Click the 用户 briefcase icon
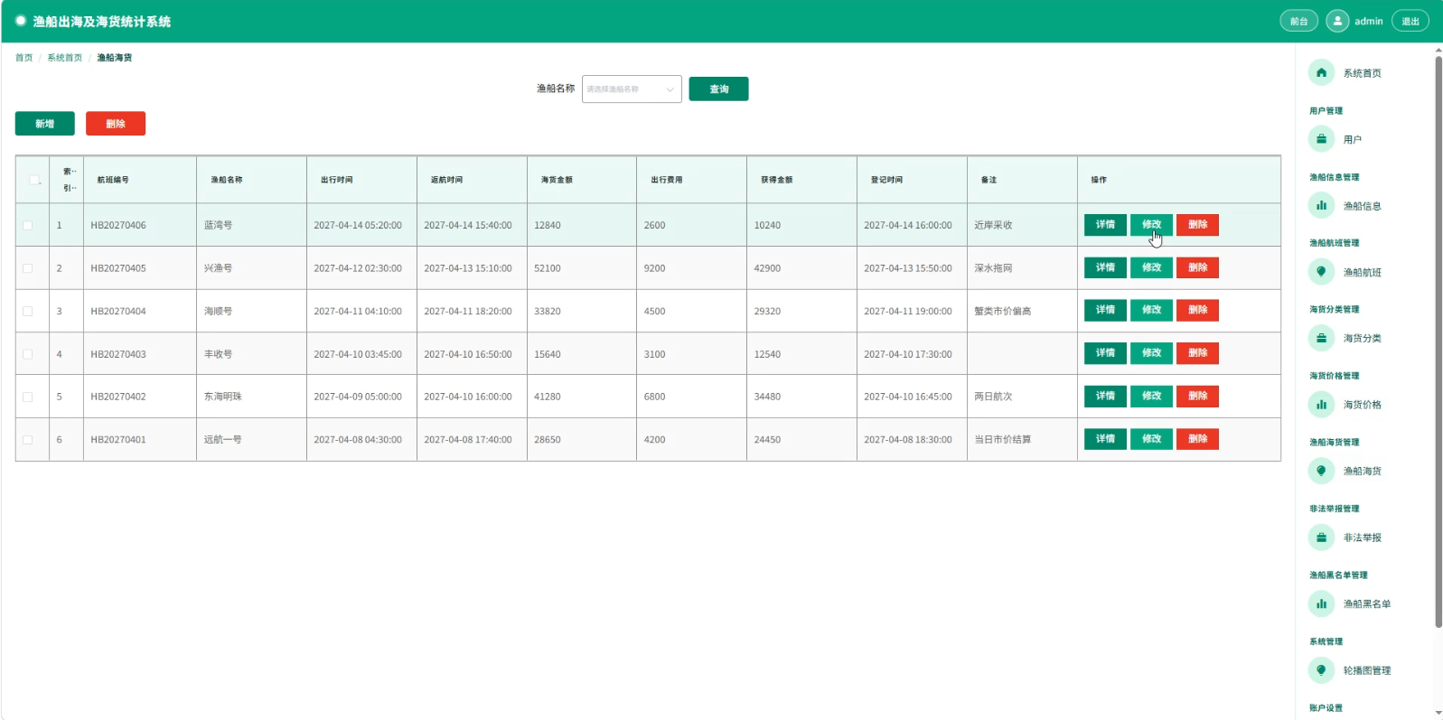 1321,139
